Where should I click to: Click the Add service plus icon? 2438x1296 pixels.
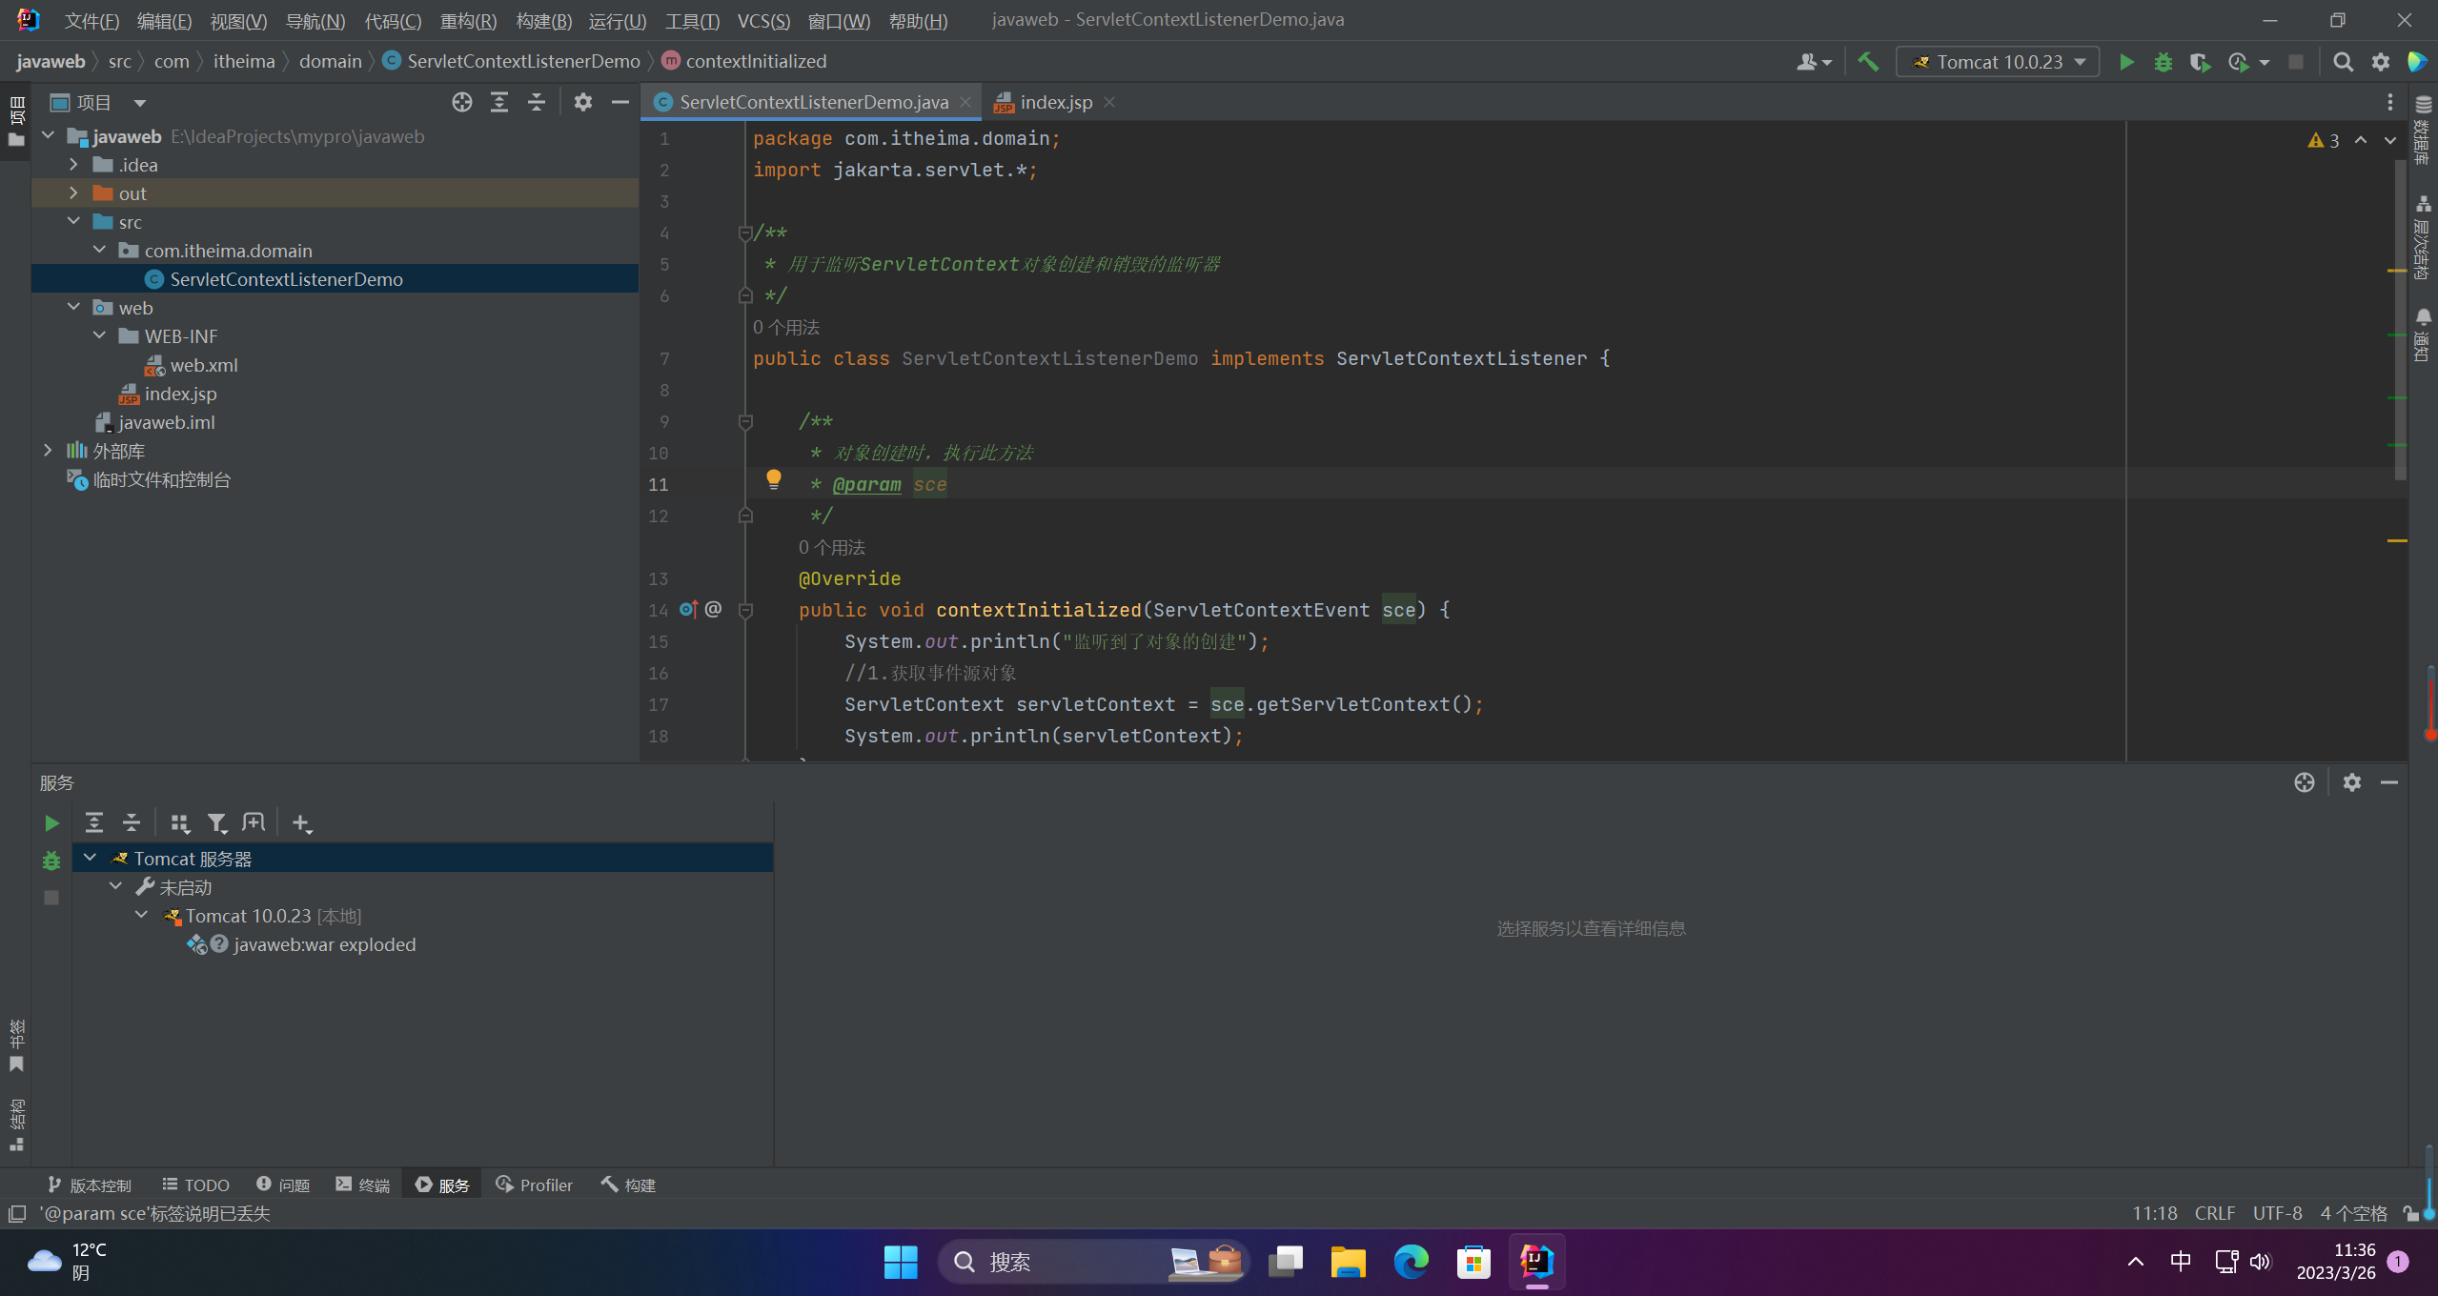tap(301, 823)
